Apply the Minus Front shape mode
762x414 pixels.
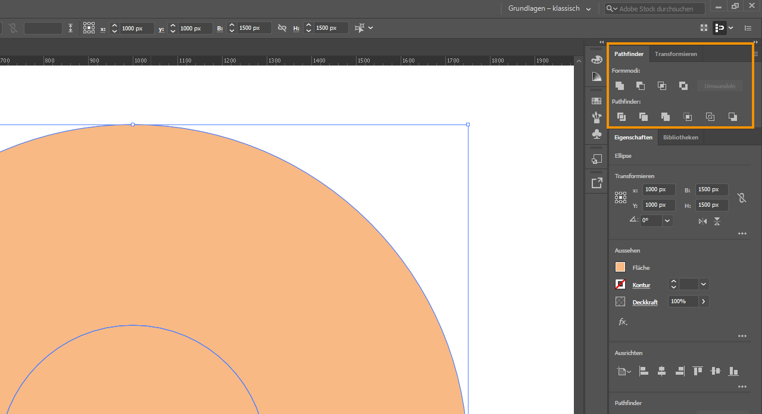point(641,86)
